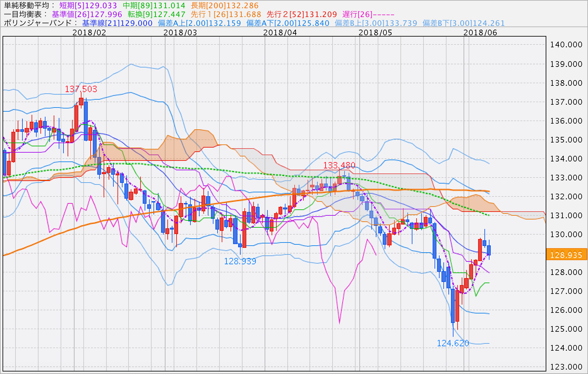Click the long-term moving average 長期[200]132.286

click(x=225, y=5)
